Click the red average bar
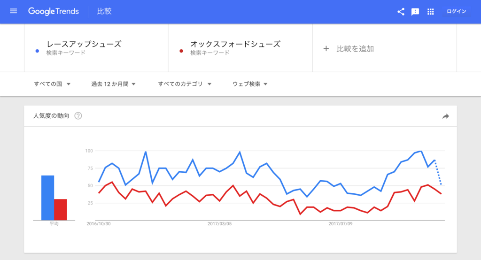Image resolution: width=481 pixels, height=260 pixels. click(x=61, y=210)
